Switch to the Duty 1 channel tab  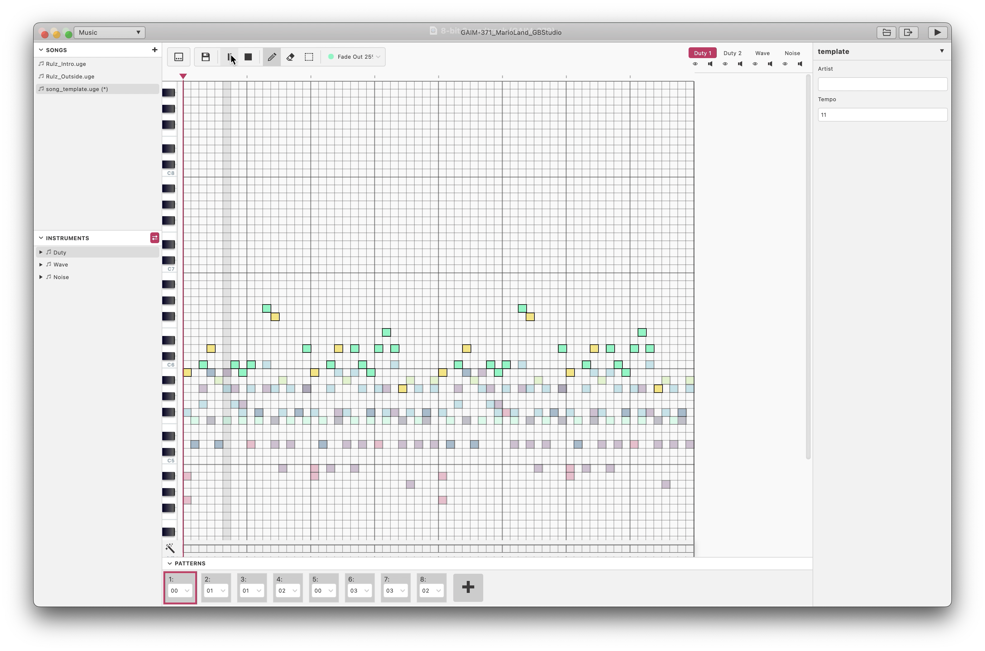pyautogui.click(x=702, y=53)
